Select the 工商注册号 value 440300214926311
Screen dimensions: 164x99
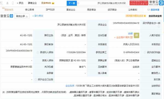coord(76,52)
